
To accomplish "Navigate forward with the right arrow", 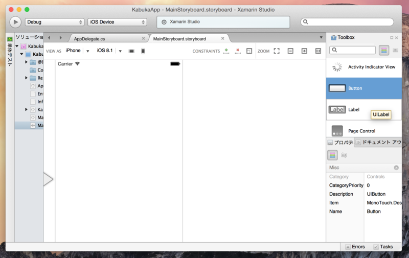I will (60, 38).
